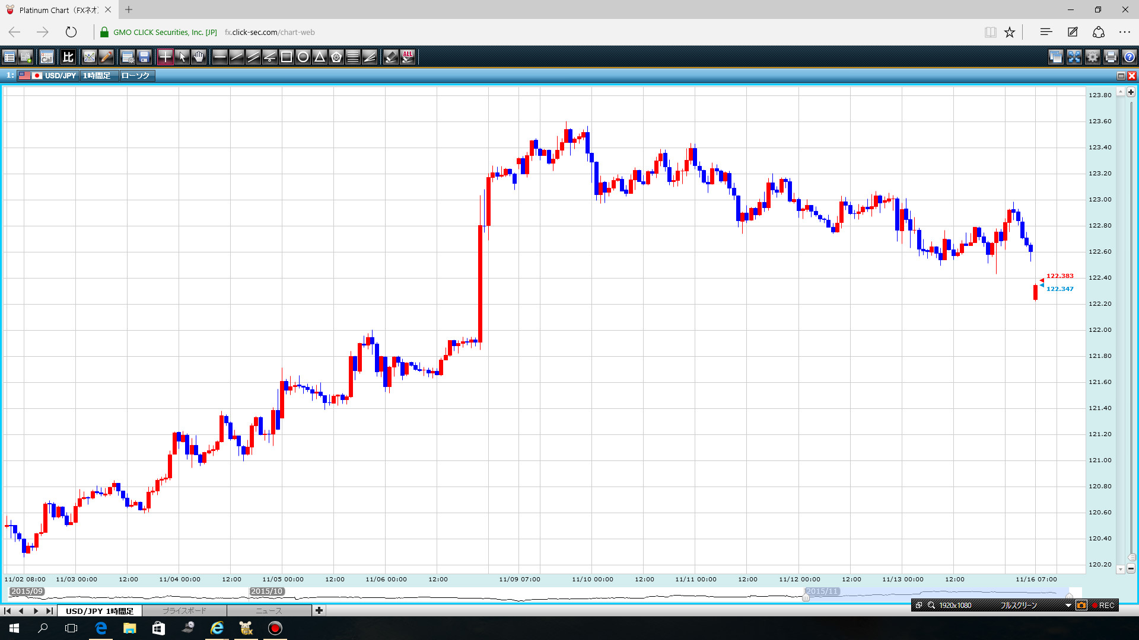
Task: Open the comparison chart 比 tool
Action: point(68,57)
